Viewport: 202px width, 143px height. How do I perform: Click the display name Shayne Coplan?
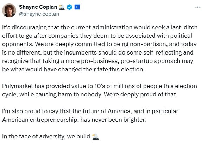coord(38,7)
